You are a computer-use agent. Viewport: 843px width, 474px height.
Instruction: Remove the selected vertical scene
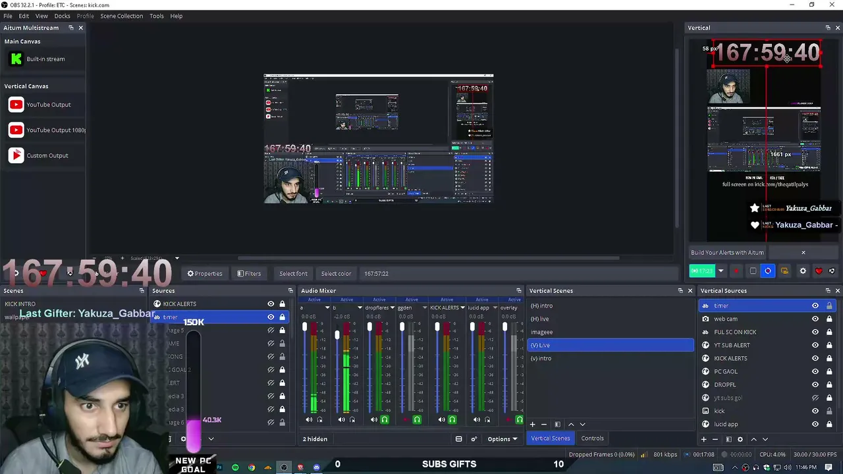pyautogui.click(x=544, y=425)
